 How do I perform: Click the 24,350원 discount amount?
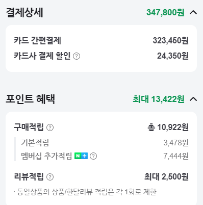coord(173,56)
